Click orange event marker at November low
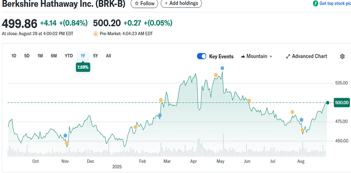The image size is (351, 173). pos(67,143)
